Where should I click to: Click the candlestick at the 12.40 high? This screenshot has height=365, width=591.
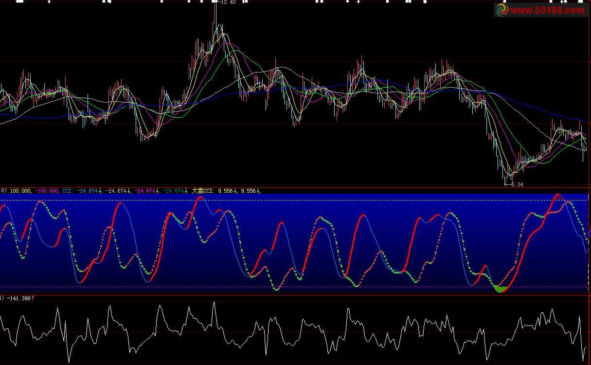point(215,19)
